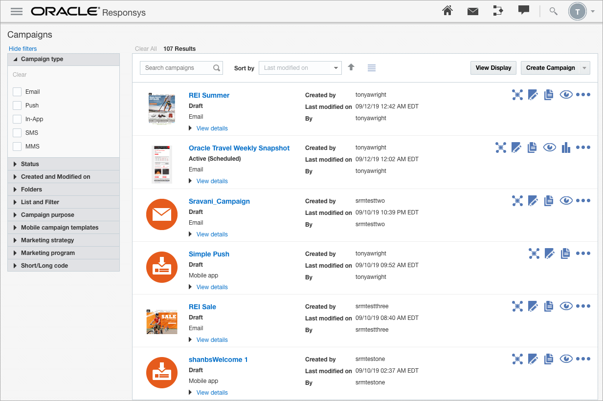This screenshot has height=401, width=603.
Task: Open the envelope Campaigns icon in header
Action: click(472, 11)
